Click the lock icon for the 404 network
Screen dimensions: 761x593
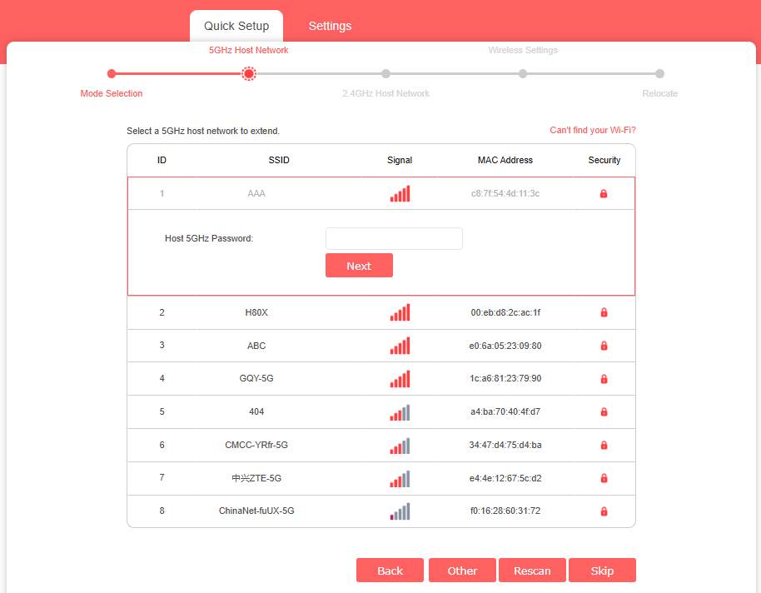pyautogui.click(x=604, y=411)
